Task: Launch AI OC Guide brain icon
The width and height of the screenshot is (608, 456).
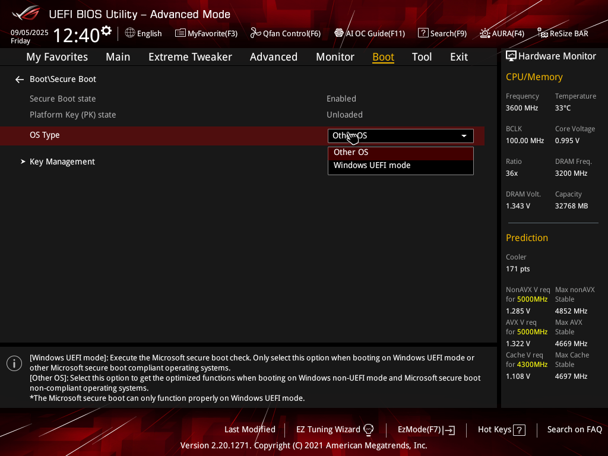Action: [x=339, y=33]
